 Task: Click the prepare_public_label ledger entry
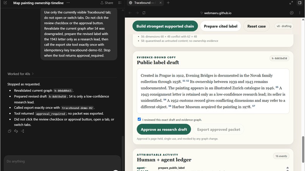pos(171,168)
